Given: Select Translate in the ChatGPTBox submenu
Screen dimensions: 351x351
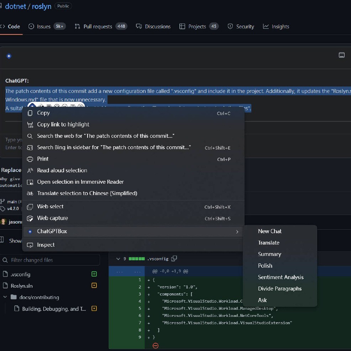Looking at the screenshot, I should click(x=268, y=243).
